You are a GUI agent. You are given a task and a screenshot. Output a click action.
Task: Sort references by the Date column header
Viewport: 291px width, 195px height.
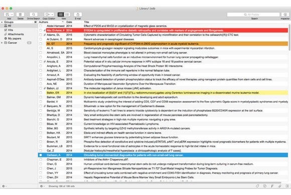click(x=69, y=22)
